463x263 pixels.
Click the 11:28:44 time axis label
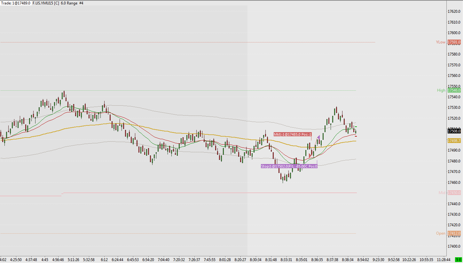[443, 260]
